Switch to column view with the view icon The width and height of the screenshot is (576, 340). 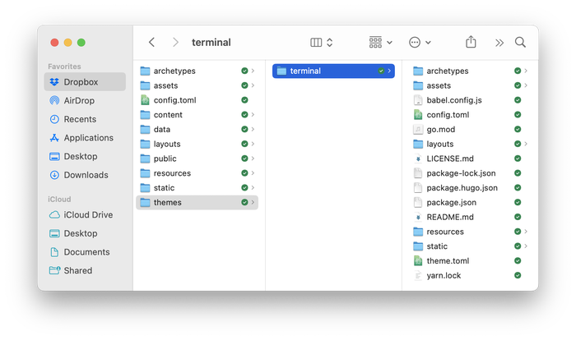316,43
